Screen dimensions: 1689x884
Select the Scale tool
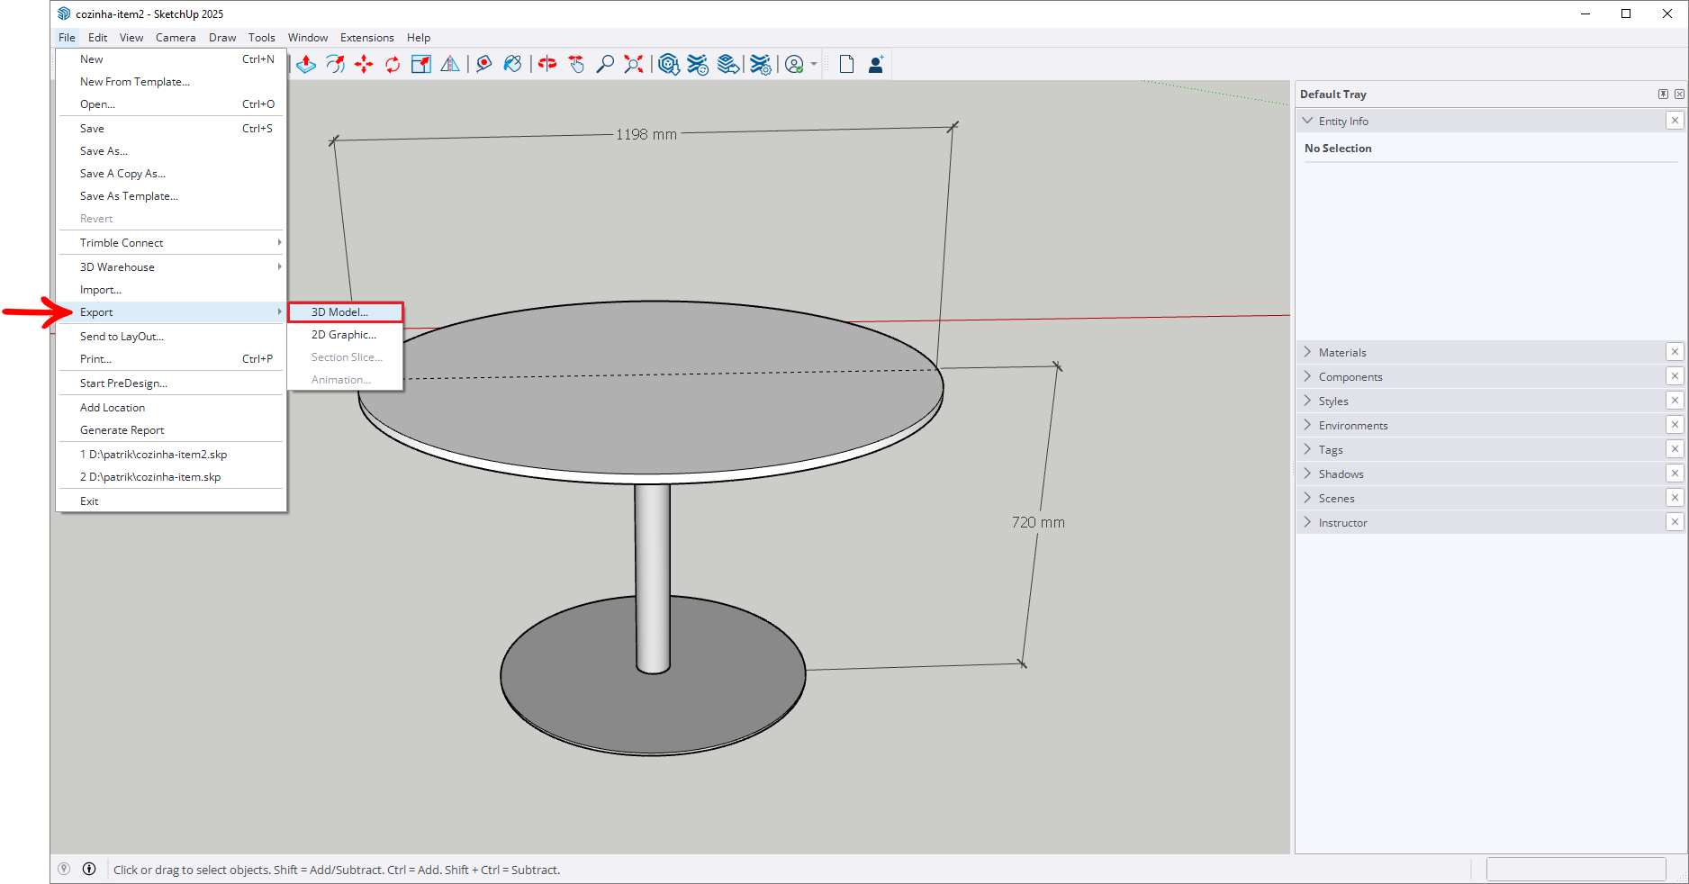[x=421, y=64]
